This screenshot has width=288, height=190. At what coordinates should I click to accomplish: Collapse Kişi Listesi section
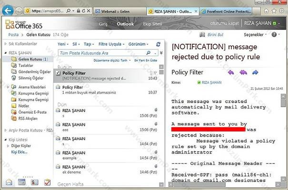(x=6, y=140)
